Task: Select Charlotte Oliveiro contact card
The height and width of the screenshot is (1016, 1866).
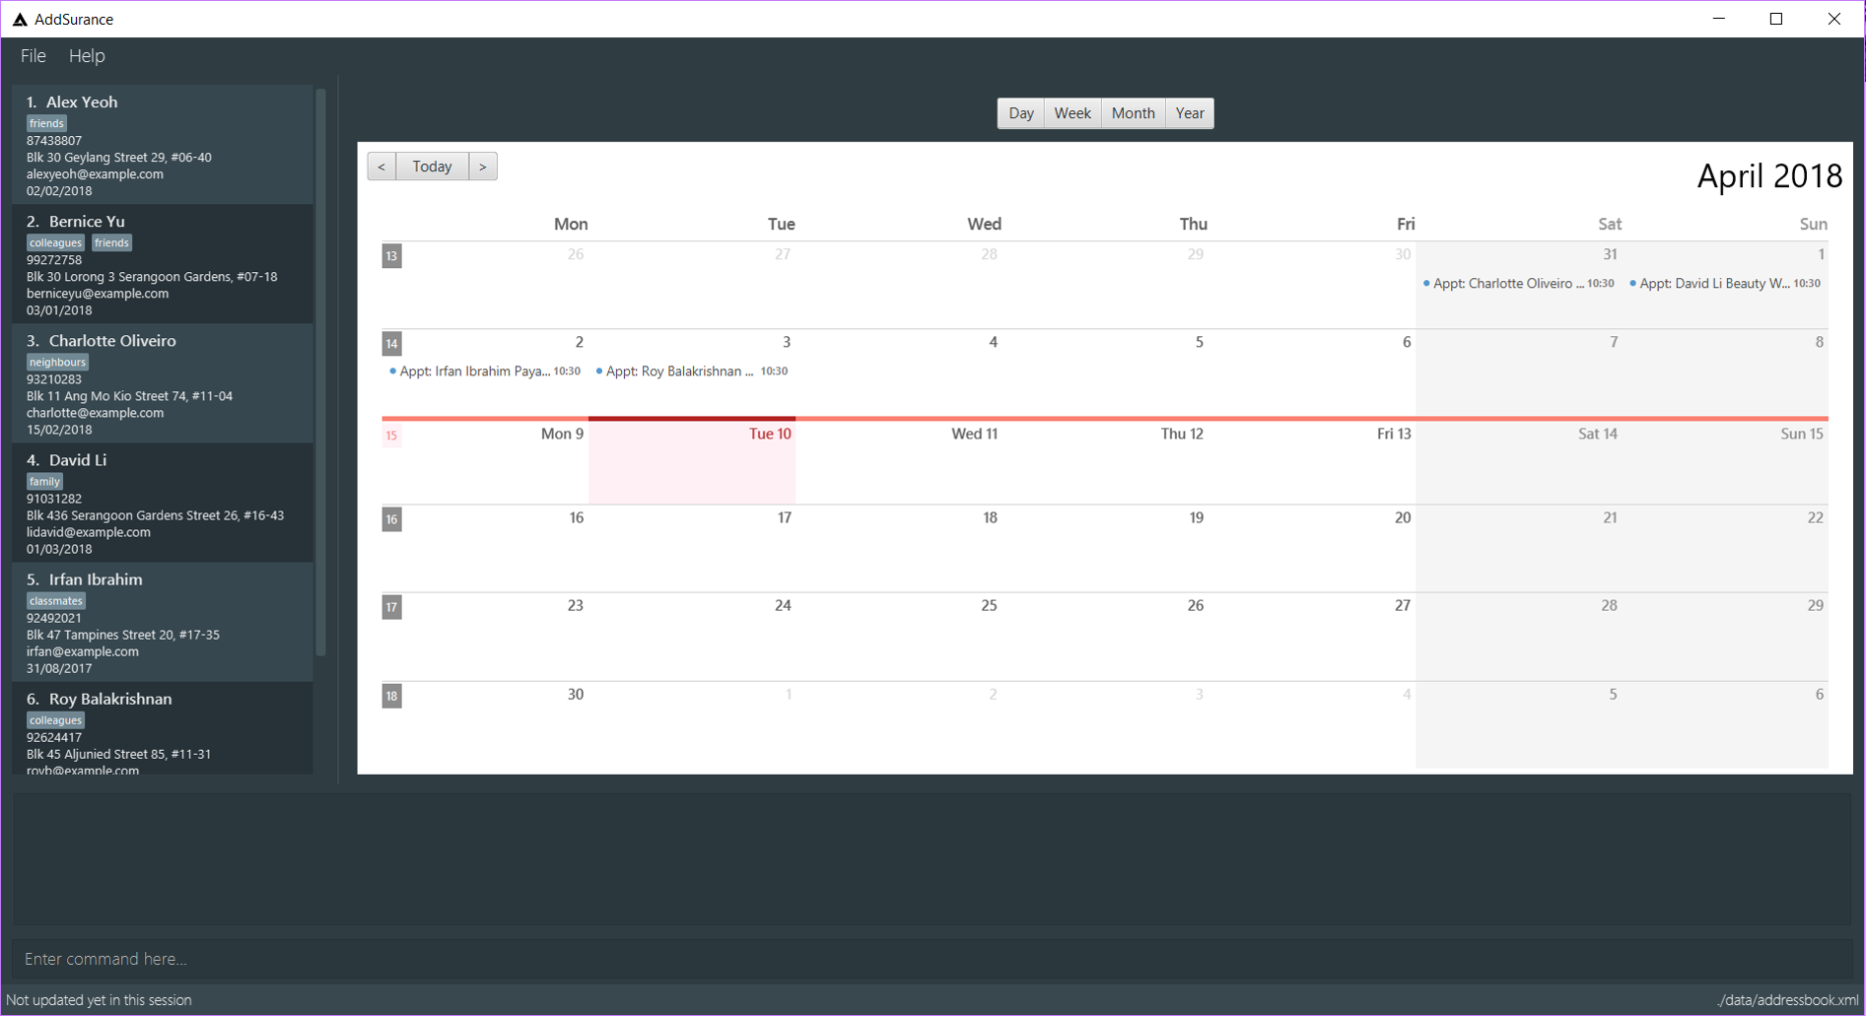Action: (x=163, y=383)
